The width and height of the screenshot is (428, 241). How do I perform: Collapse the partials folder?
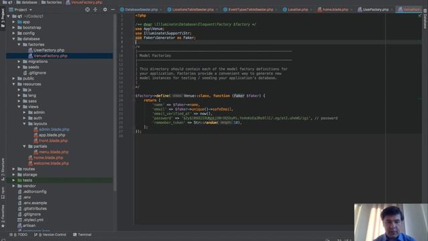click(x=25, y=146)
